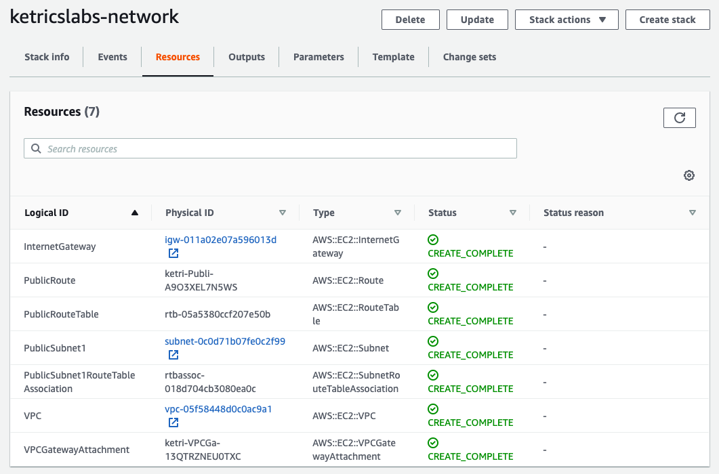Click the Create stack button
This screenshot has width=719, height=474.
(667, 20)
